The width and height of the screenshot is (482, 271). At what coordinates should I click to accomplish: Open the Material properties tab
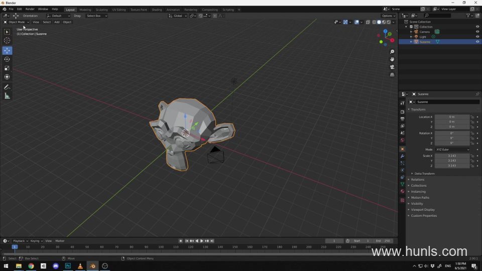[402, 191]
